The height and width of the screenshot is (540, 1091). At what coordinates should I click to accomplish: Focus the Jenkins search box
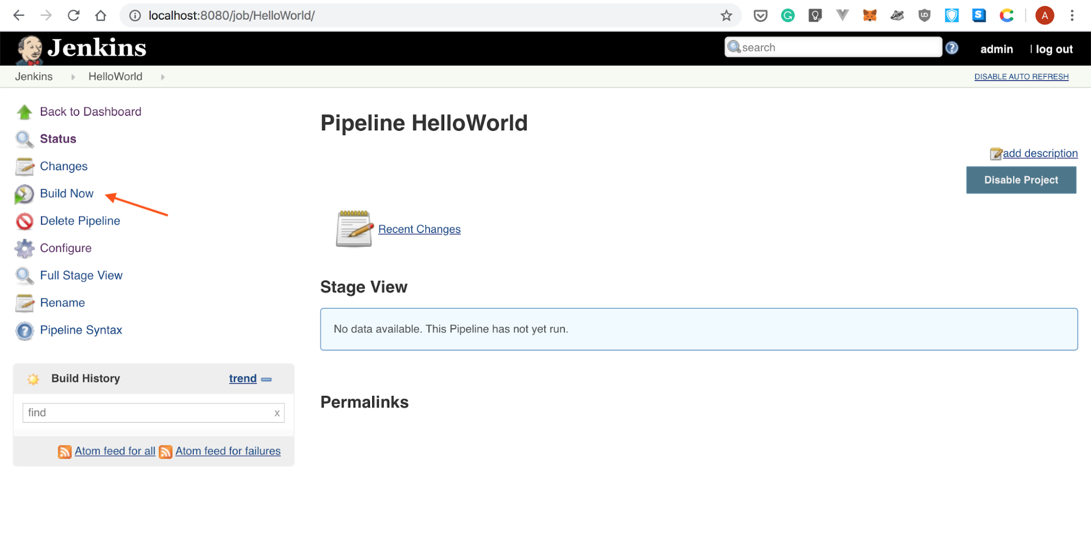[x=833, y=47]
